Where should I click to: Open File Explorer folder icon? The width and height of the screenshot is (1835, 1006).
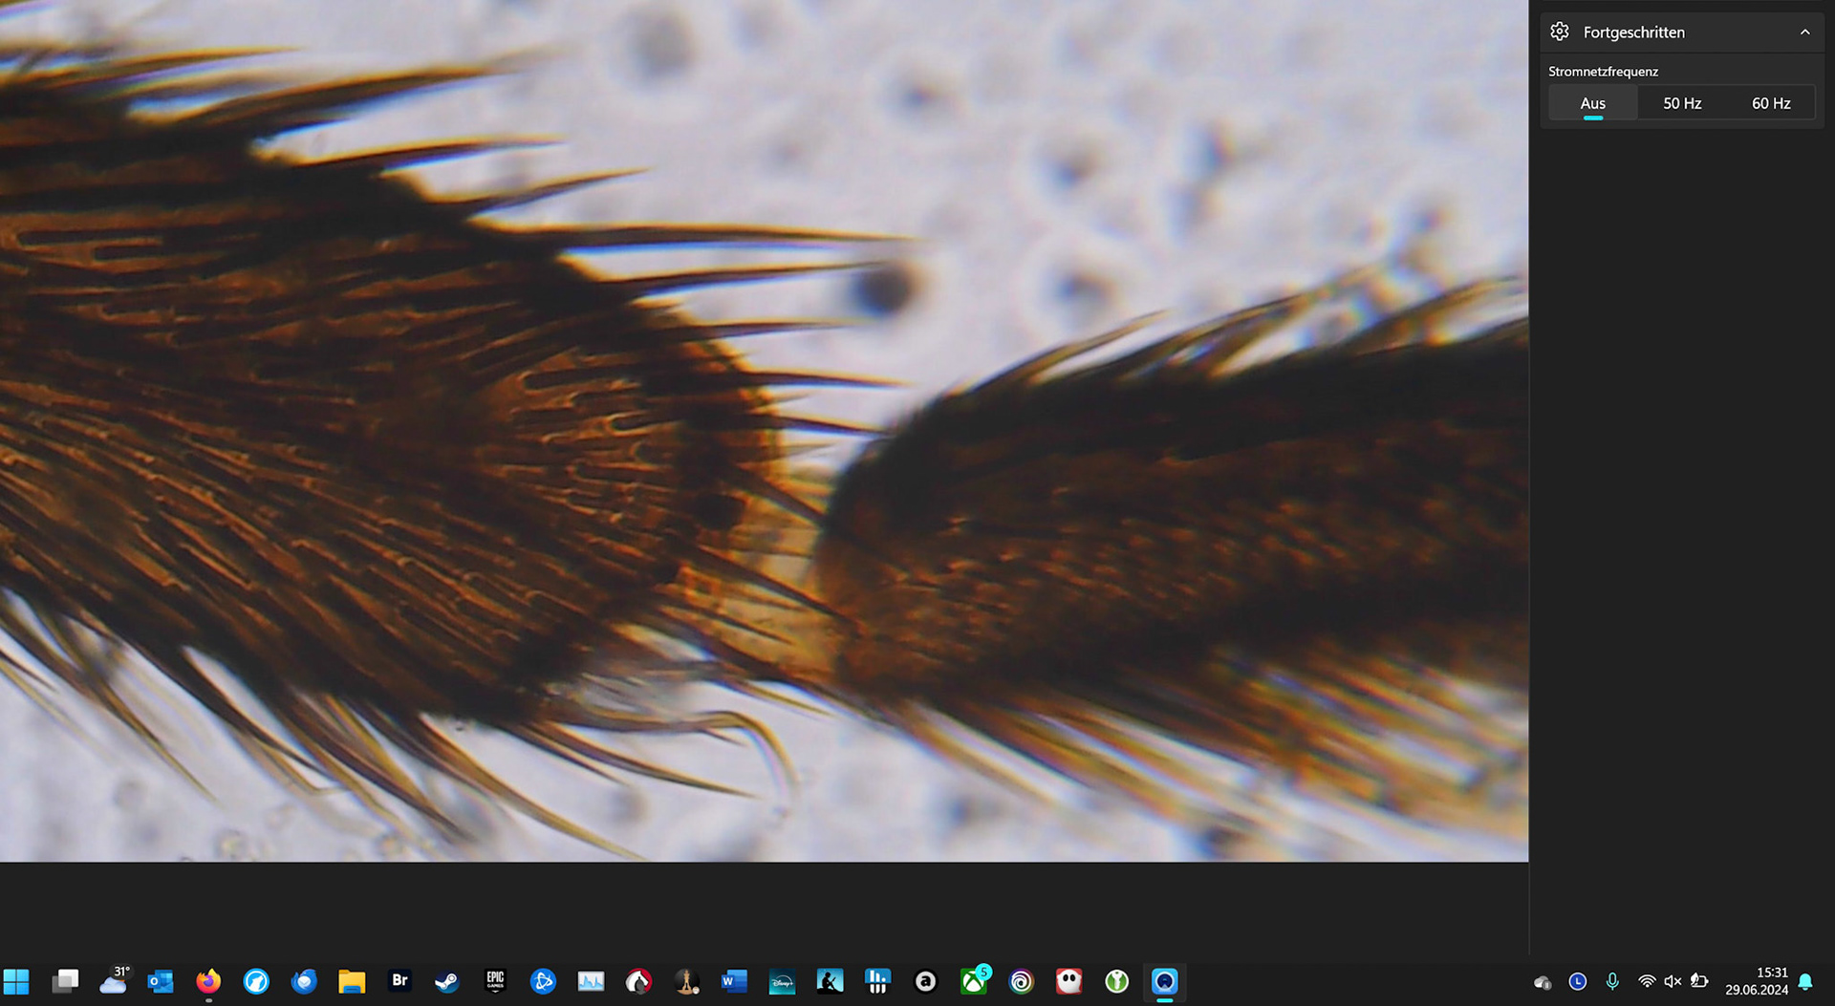352,981
